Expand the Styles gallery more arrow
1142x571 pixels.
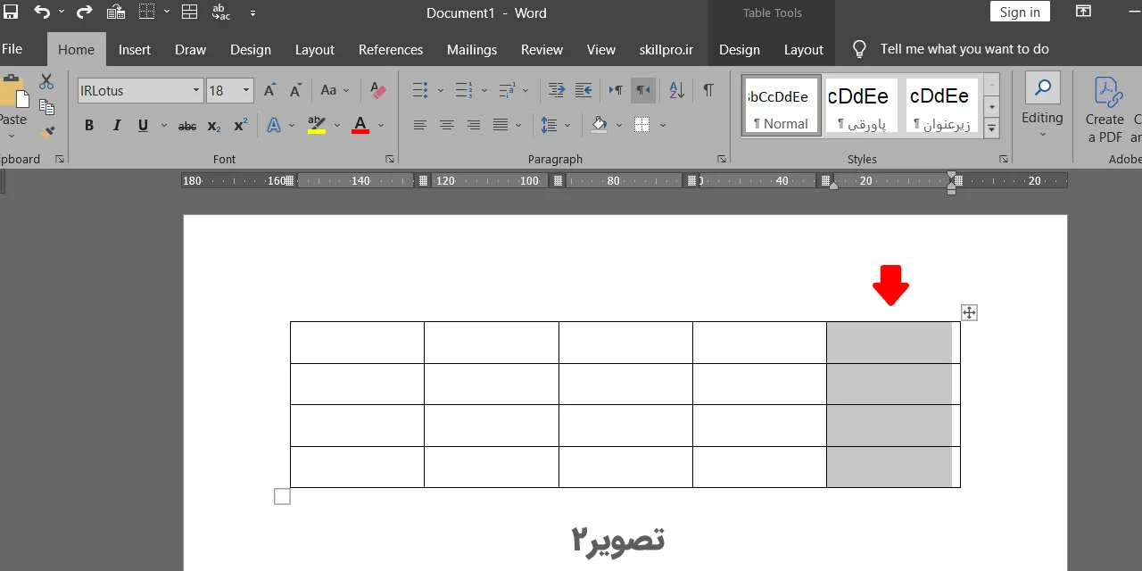click(x=991, y=128)
